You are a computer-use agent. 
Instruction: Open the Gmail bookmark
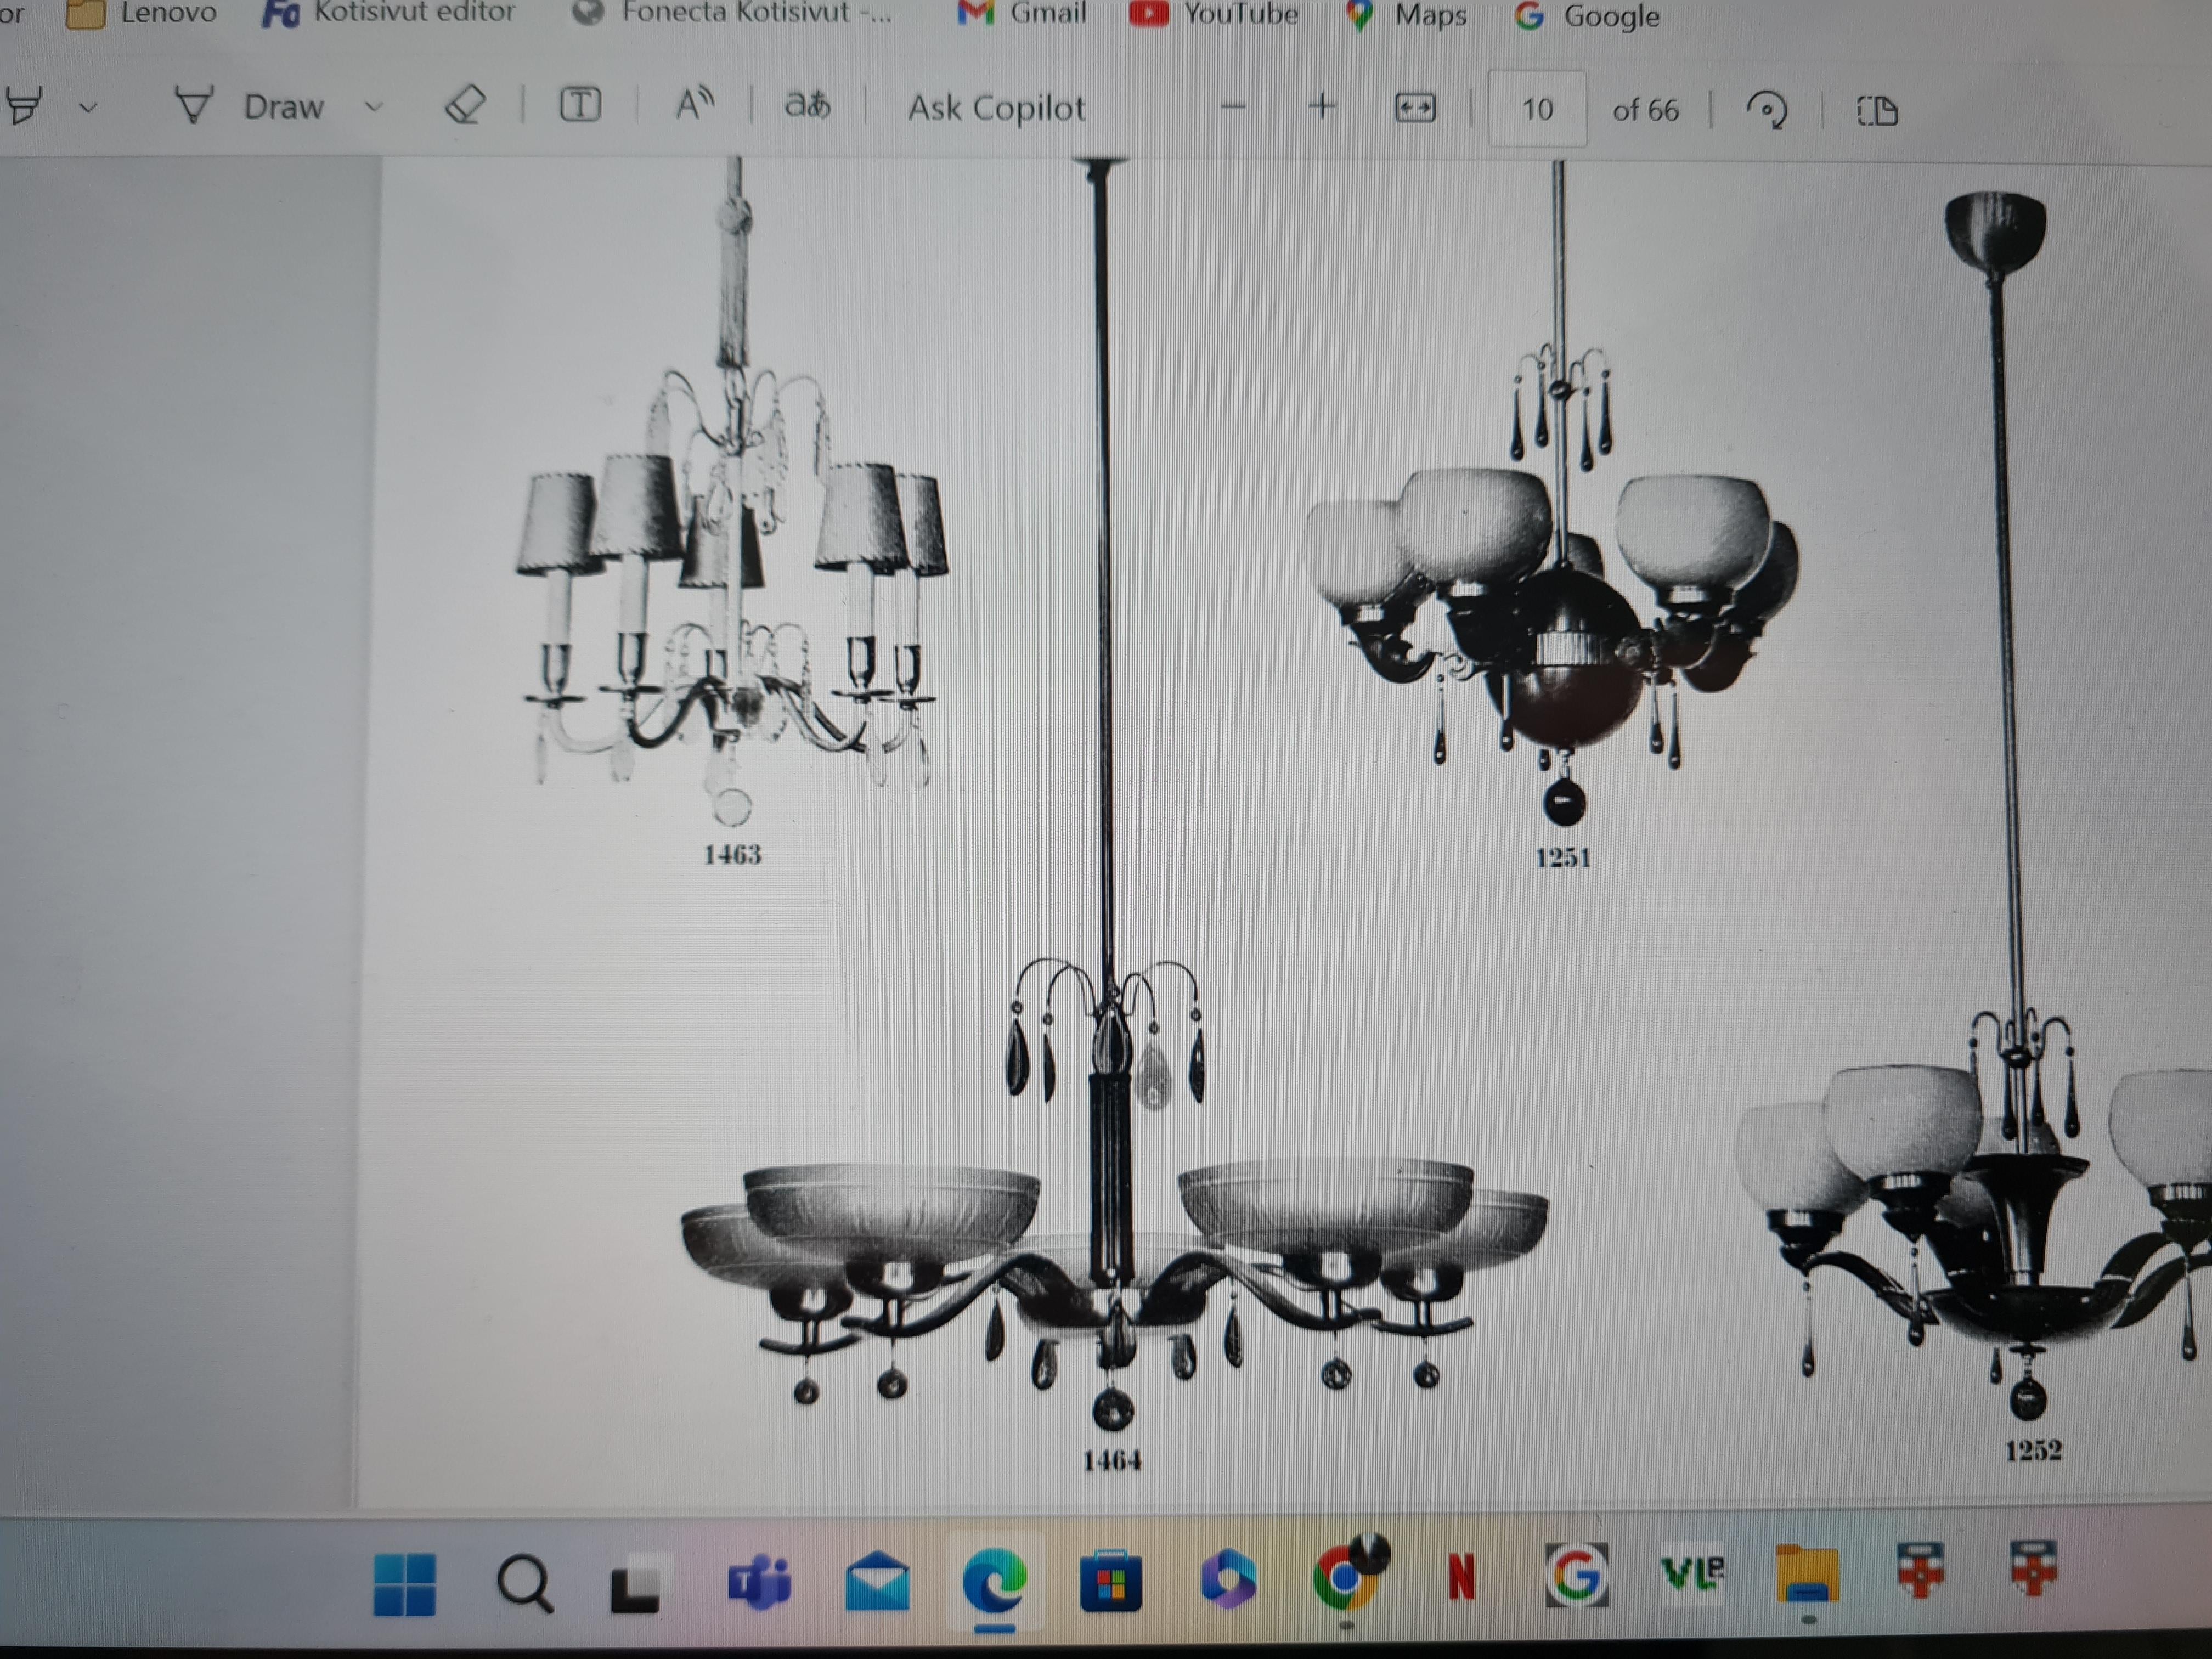1021,14
